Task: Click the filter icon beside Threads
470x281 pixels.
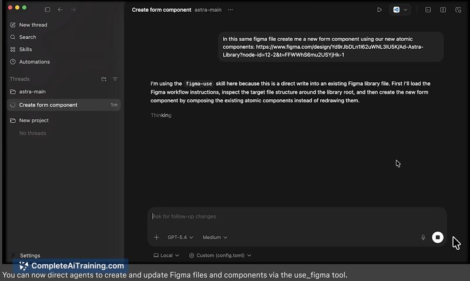Action: pos(115,79)
